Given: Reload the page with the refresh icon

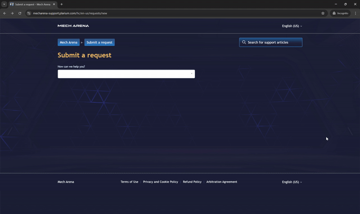Looking at the screenshot, I should pos(20,13).
